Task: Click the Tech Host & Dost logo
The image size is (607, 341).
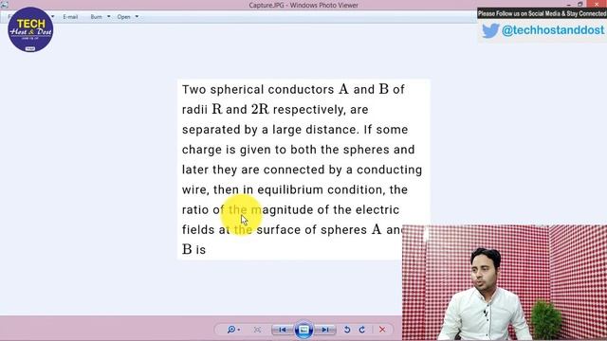Action: coord(30,29)
